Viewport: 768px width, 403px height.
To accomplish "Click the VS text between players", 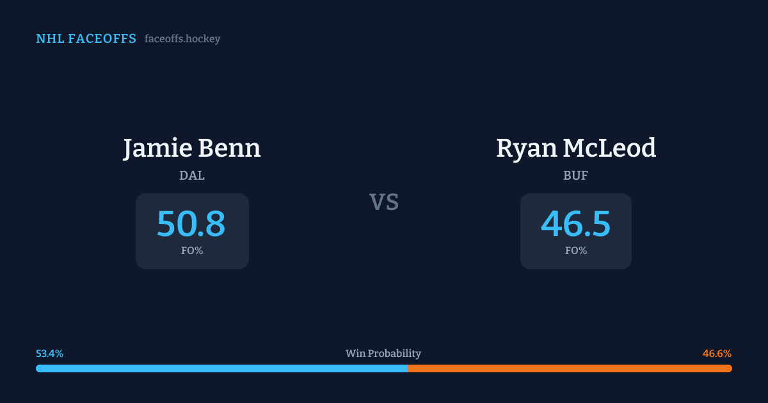I will (x=384, y=202).
